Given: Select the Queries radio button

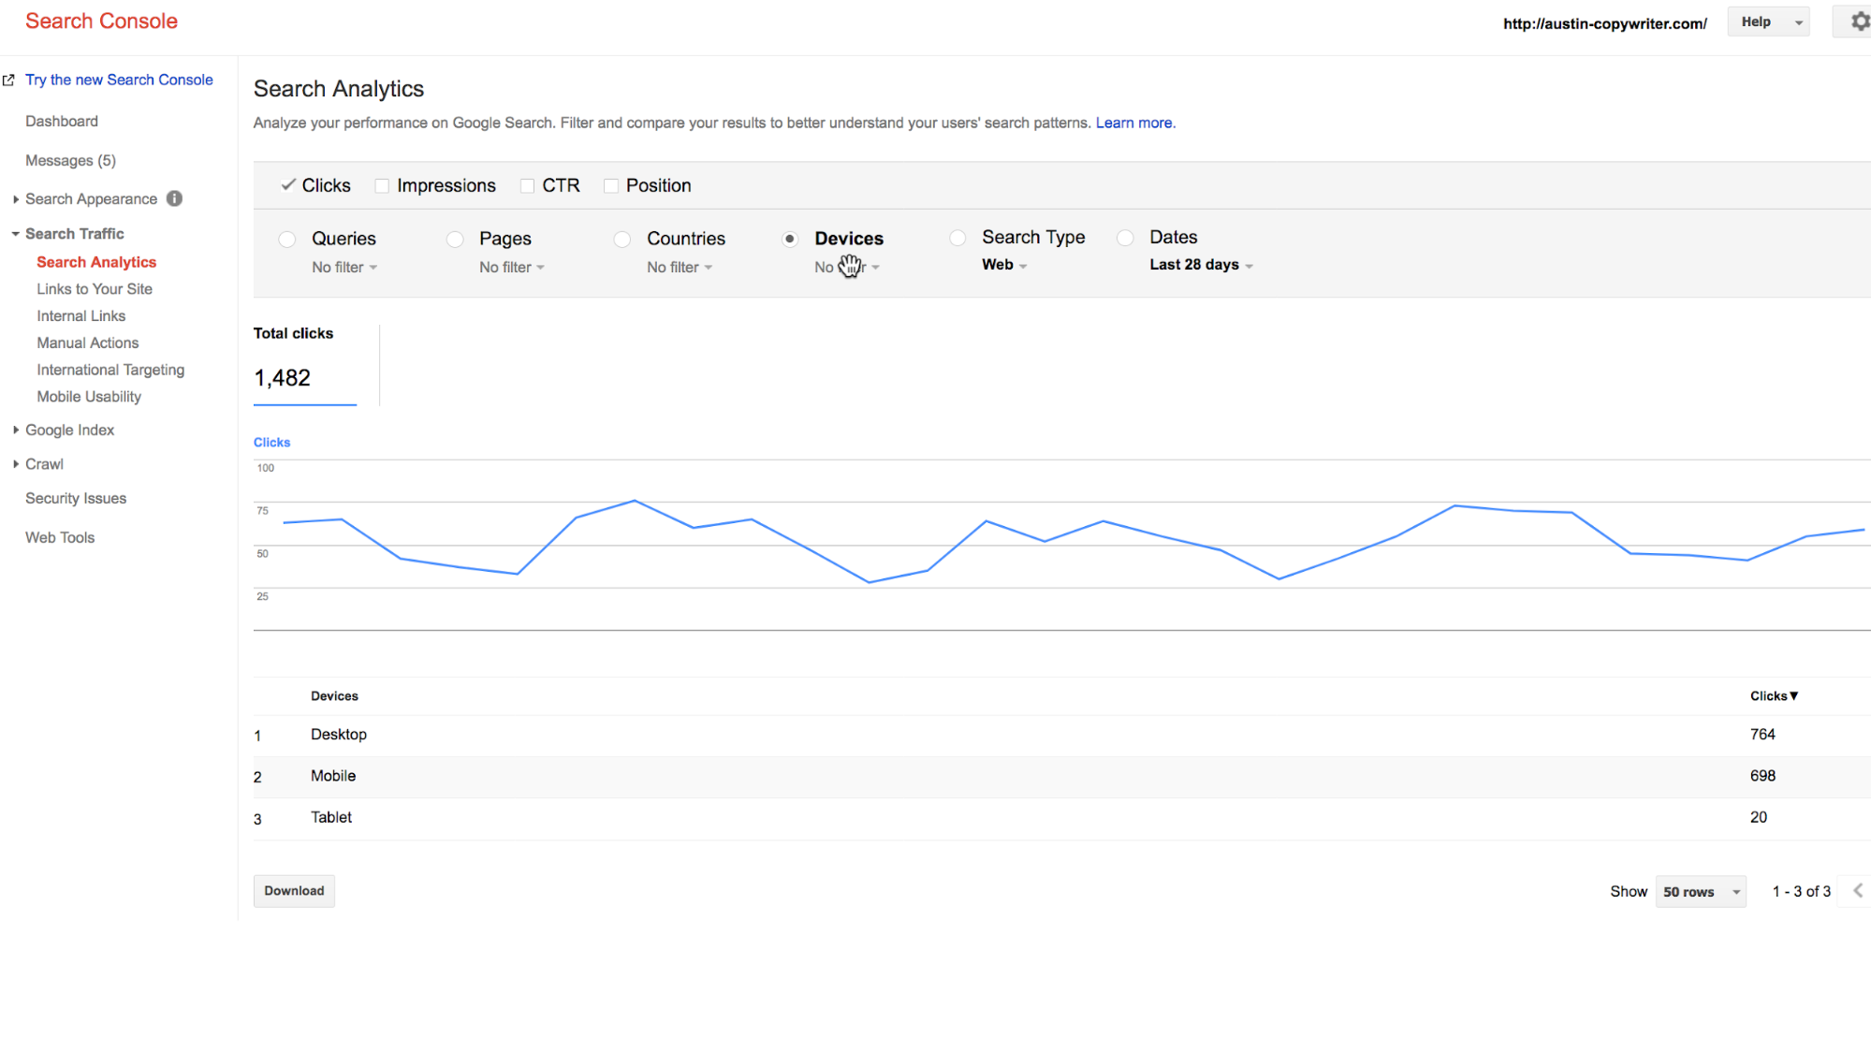Looking at the screenshot, I should pos(287,239).
